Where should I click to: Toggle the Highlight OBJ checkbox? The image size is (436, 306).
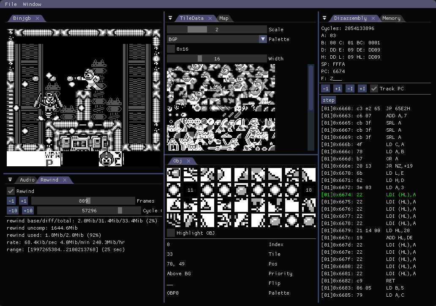click(171, 233)
